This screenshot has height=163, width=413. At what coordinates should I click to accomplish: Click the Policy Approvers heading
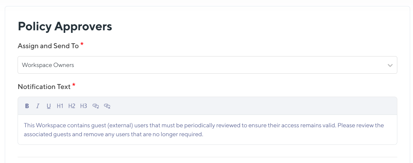click(x=65, y=26)
